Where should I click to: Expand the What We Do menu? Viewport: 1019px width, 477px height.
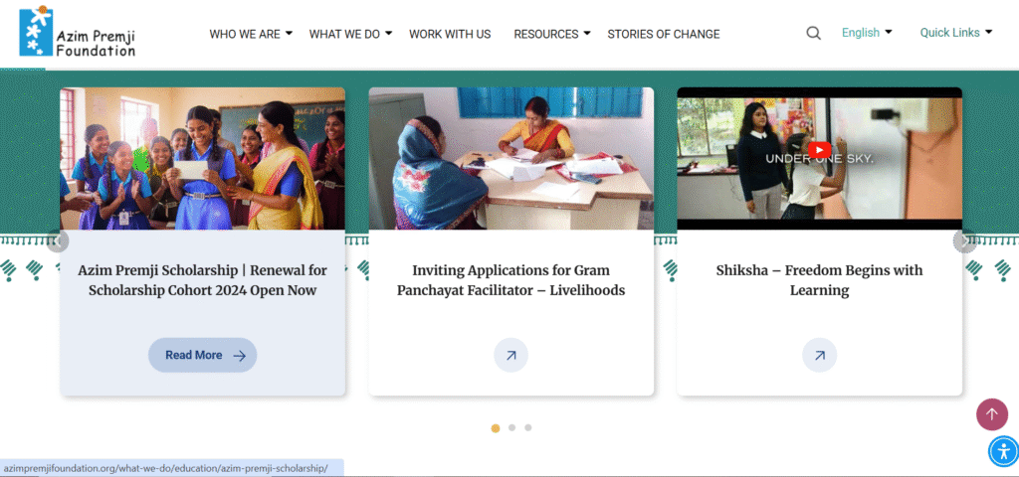(350, 34)
